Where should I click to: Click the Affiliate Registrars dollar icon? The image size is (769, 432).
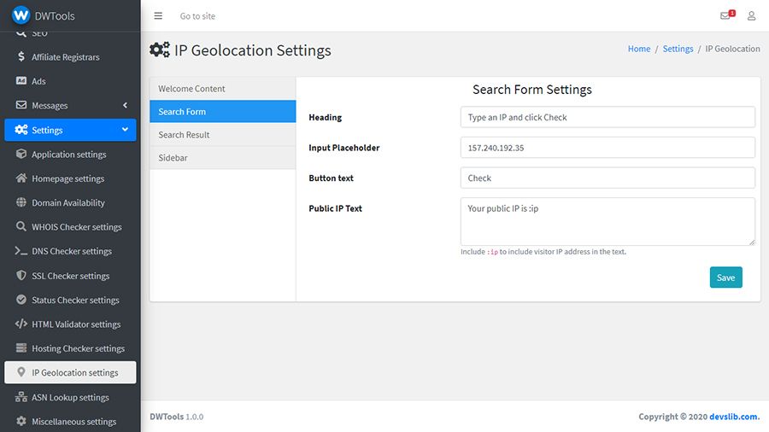[x=21, y=57]
